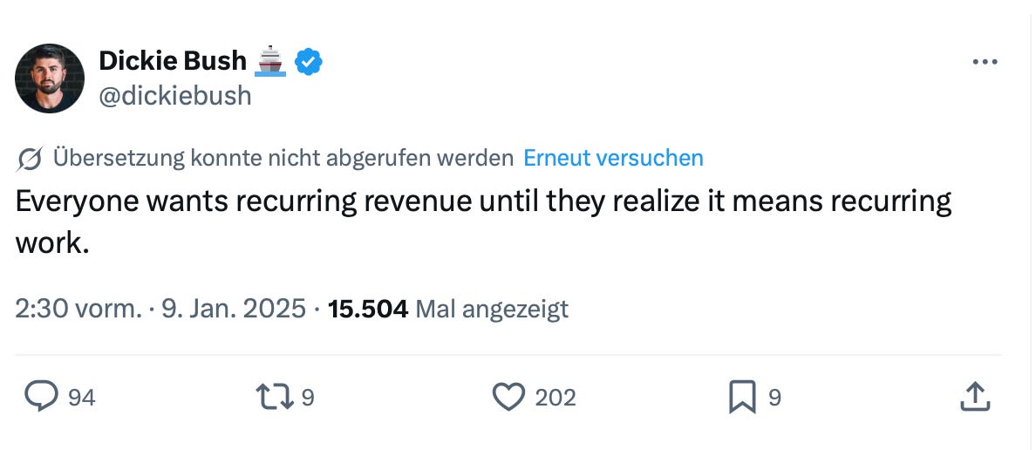Like the tweet with the heart icon

pyautogui.click(x=508, y=397)
